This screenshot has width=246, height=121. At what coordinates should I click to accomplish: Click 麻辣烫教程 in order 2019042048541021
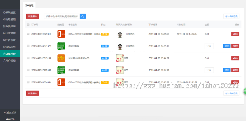point(74,46)
